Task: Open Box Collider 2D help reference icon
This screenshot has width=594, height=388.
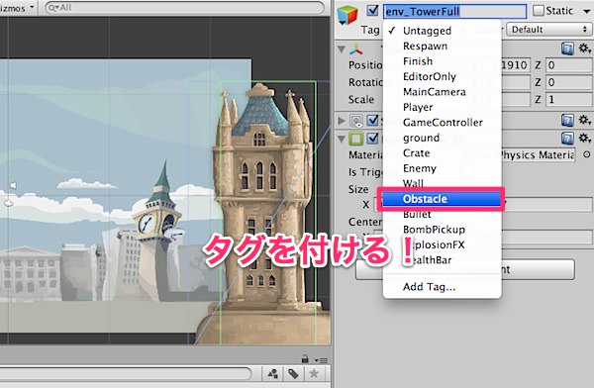Action: pyautogui.click(x=567, y=139)
